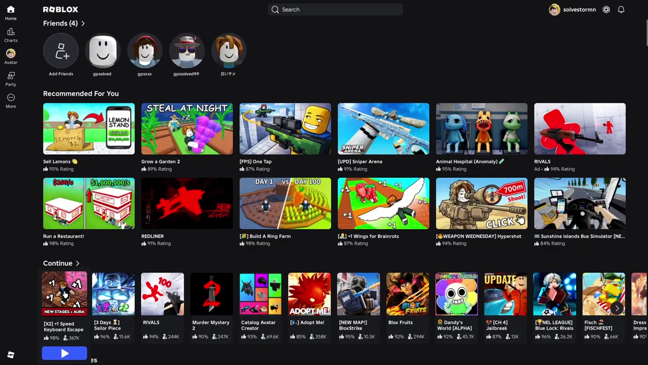Viewport: 648px width, 365px height.
Task: Open Murder Mystery 2 in Continue
Action: [212, 294]
